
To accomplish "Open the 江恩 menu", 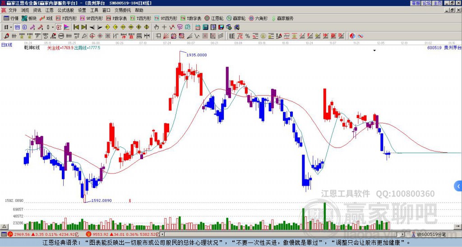I will click(x=49, y=10).
